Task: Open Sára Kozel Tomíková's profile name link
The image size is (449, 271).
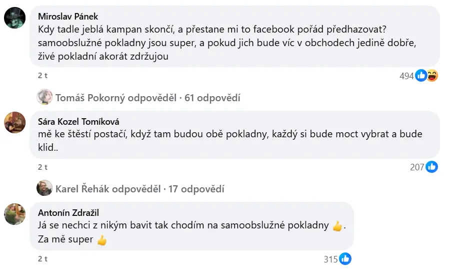Action: coord(78,121)
